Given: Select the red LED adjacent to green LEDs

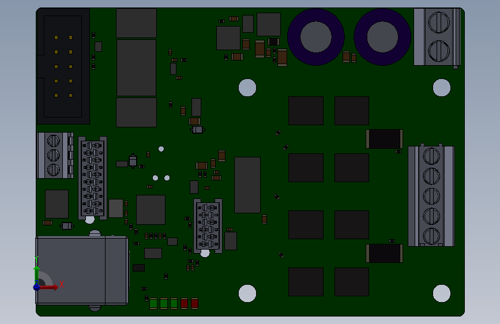Looking at the screenshot, I should coord(185,304).
